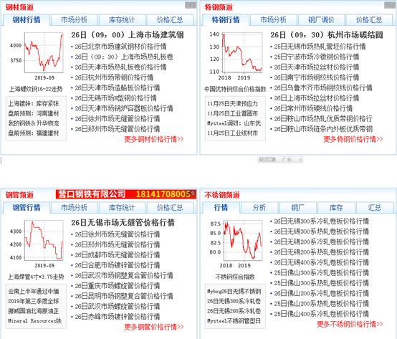The image size is (397, 339).
Task: Open headline 26日（09:00）上海市场建筑钢
Action: 128,35
